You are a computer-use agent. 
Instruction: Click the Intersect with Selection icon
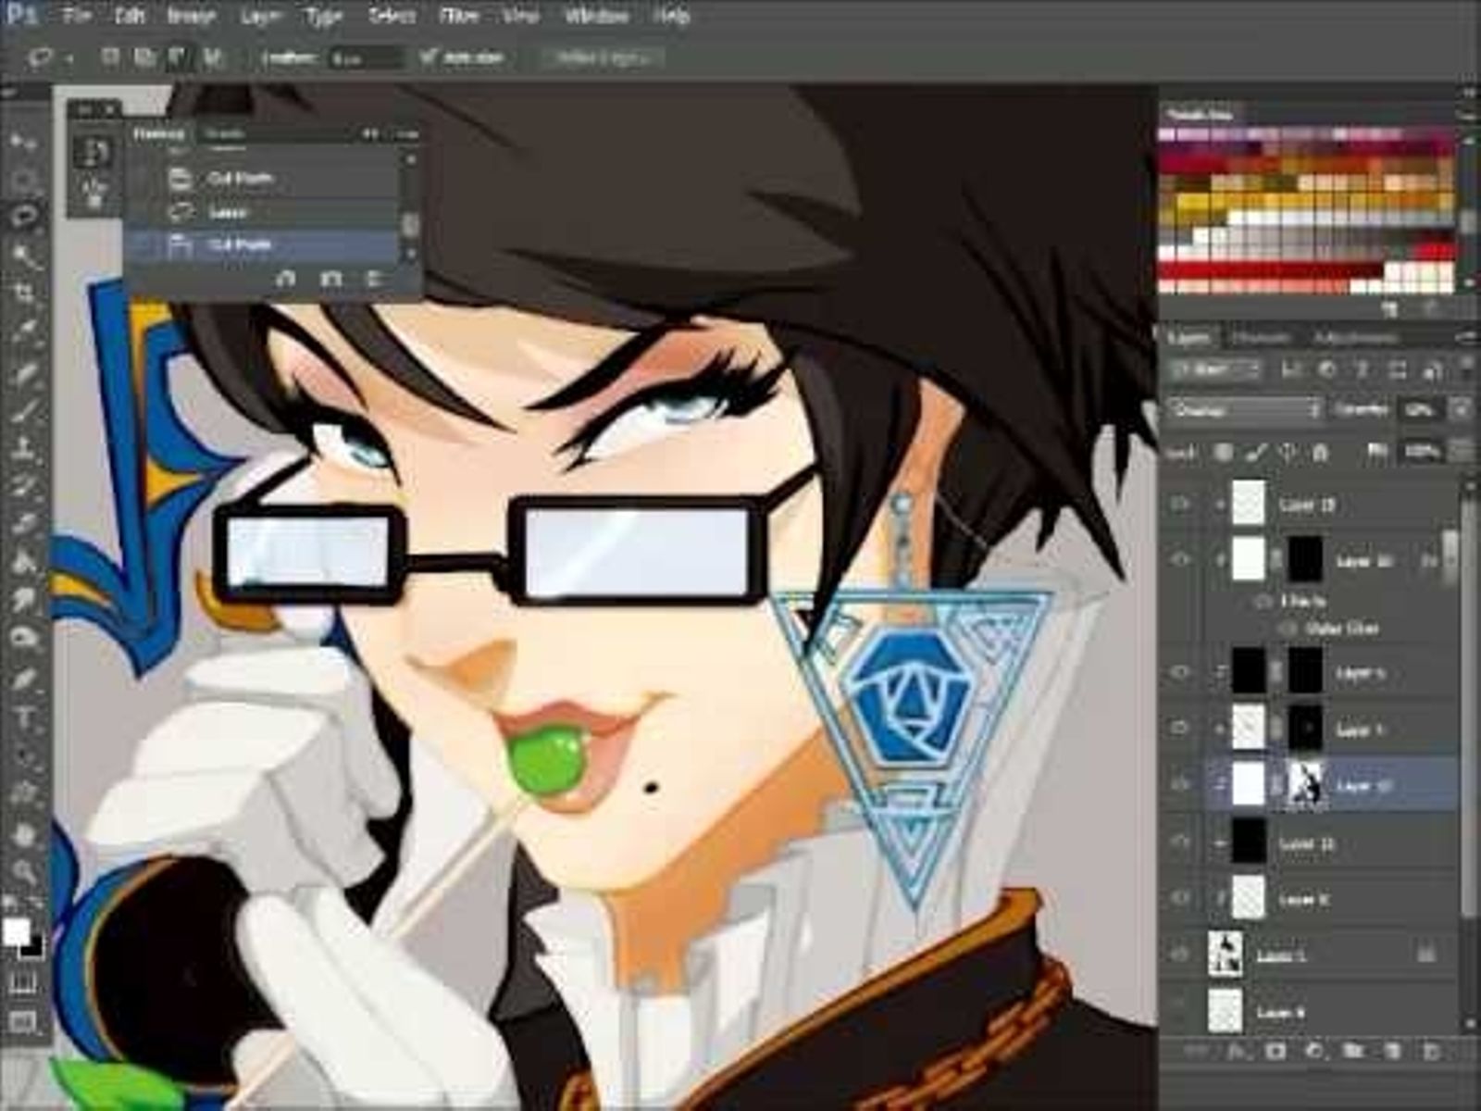click(x=212, y=57)
